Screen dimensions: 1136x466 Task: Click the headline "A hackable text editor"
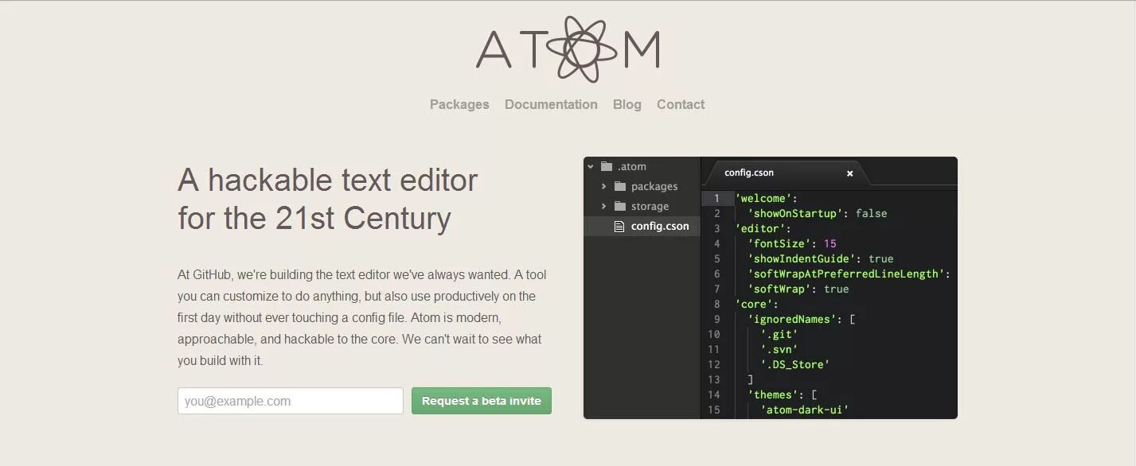(x=328, y=181)
